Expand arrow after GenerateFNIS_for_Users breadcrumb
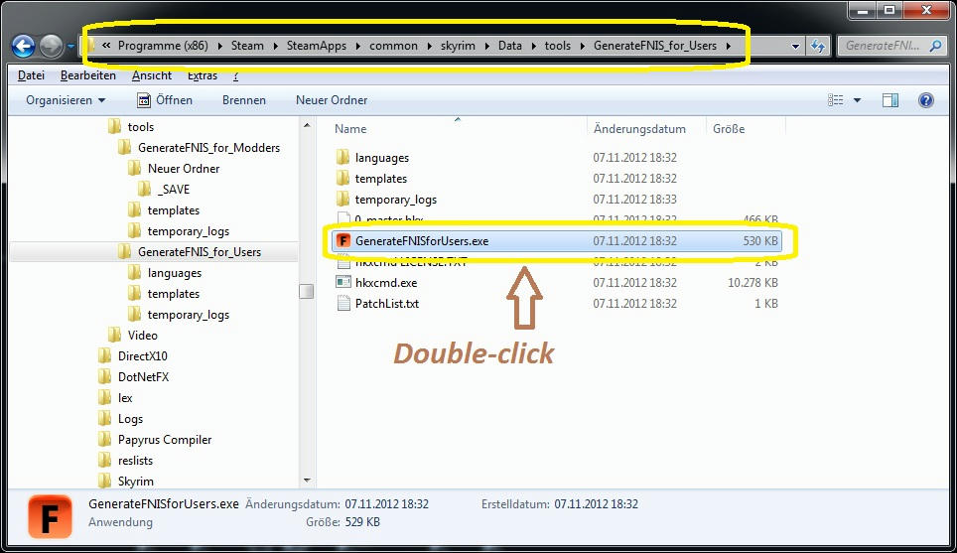 (x=729, y=46)
